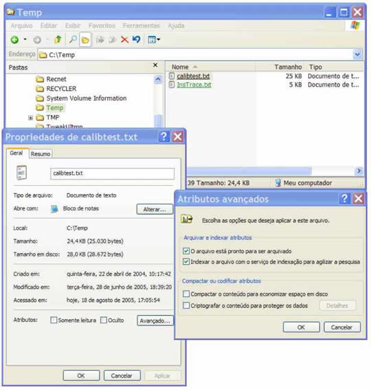Screen dimensions: 371x390
Task: Open the address bar dropdown arrow
Action: pos(357,54)
